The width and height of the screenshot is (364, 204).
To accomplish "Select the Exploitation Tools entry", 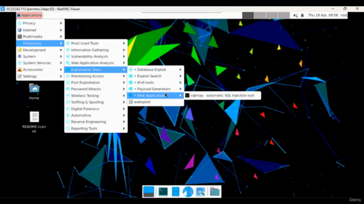I will (96, 70).
